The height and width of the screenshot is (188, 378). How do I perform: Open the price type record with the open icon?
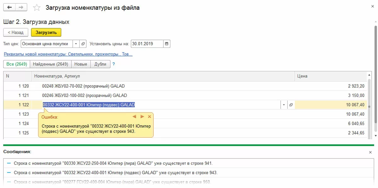point(83,44)
